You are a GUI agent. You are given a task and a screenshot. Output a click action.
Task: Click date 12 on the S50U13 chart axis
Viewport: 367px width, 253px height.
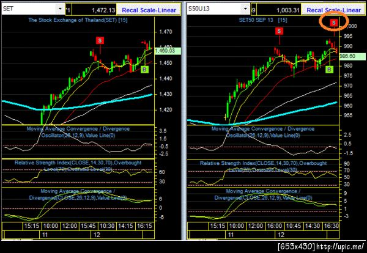pos(281,235)
